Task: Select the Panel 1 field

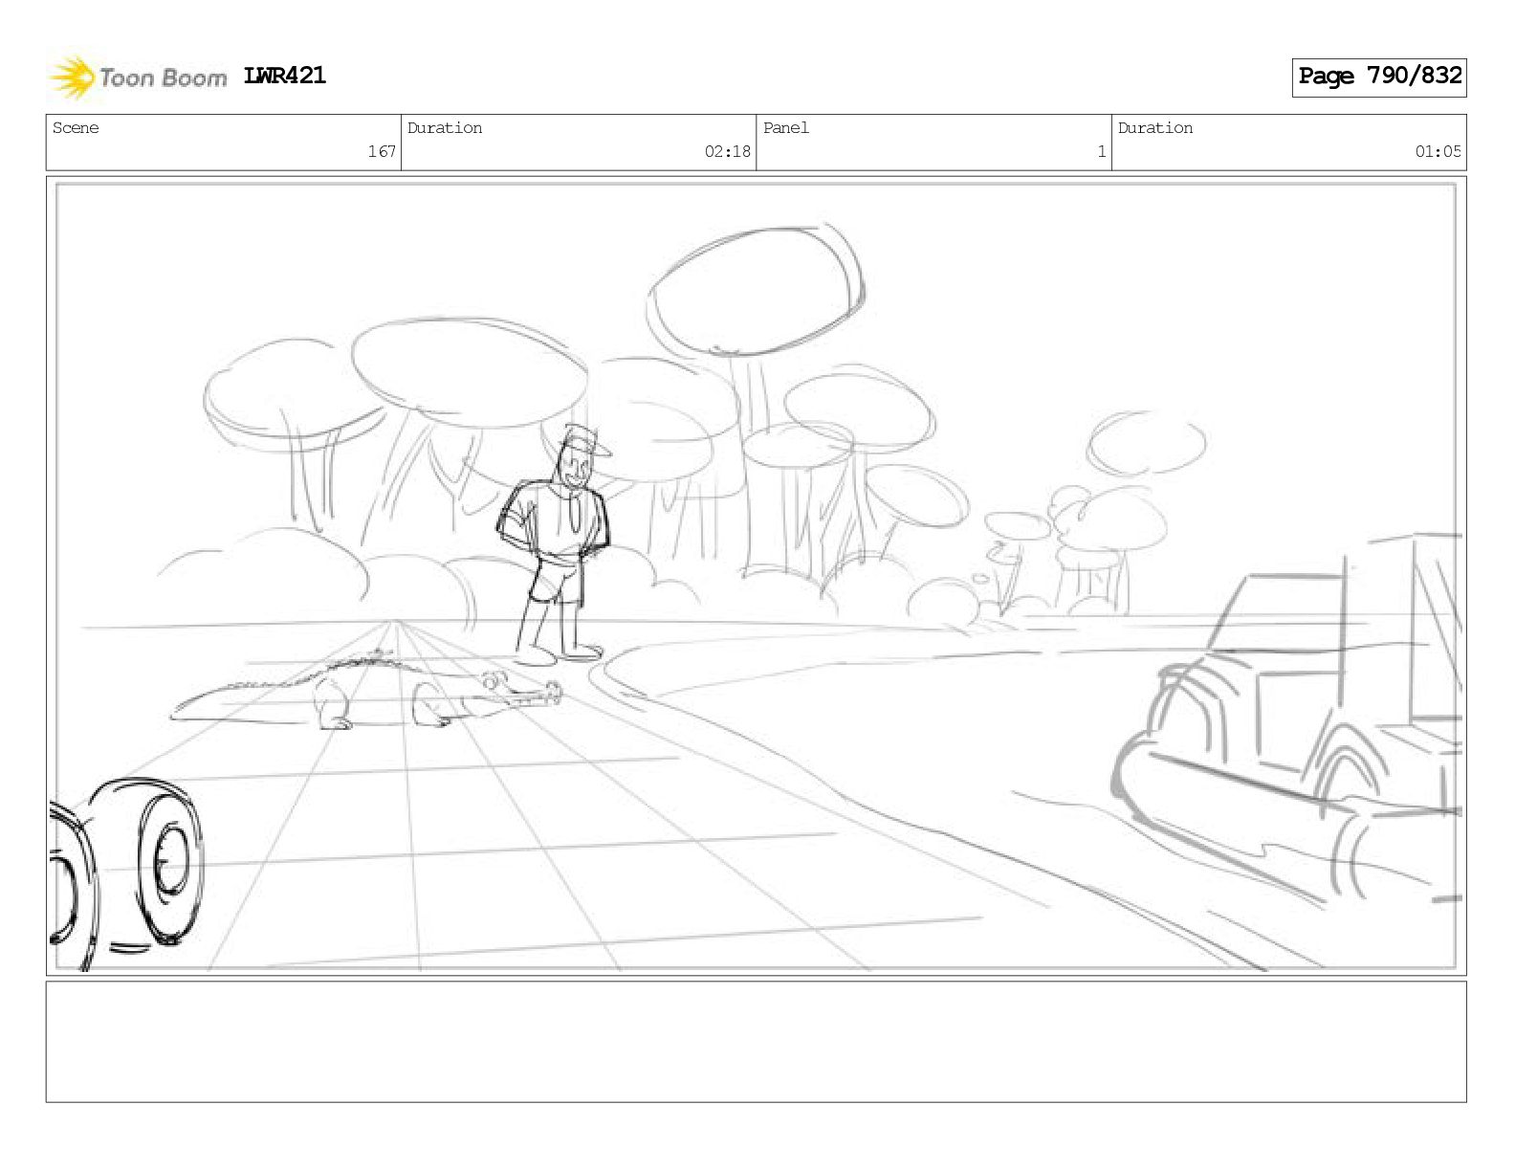Action: click(933, 142)
